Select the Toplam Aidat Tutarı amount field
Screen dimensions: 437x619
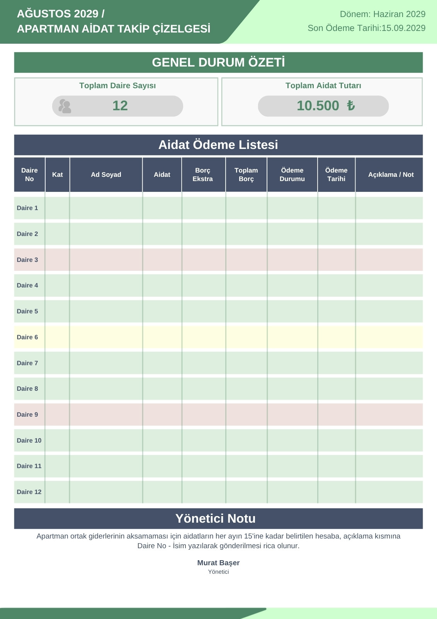tap(323, 106)
